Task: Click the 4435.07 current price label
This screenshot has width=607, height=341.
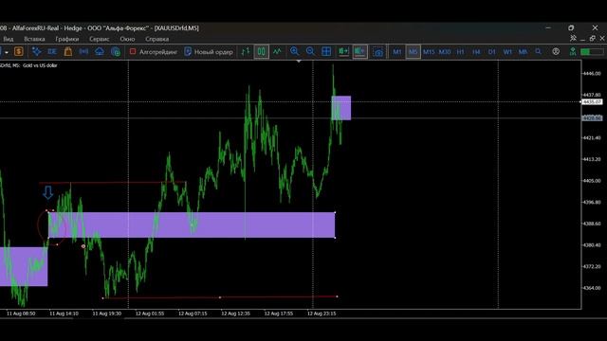Action: click(592, 101)
